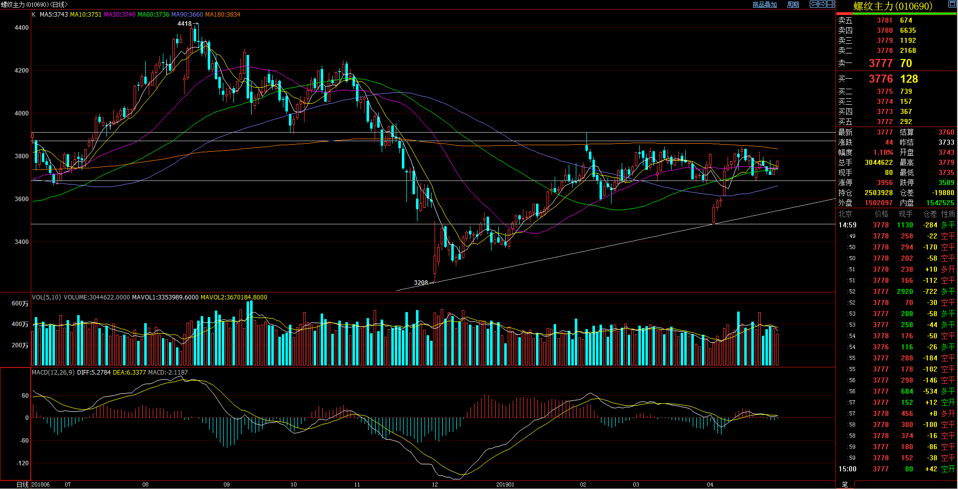Click the right arrow forward icon
This screenshot has height=489, width=958.
click(822, 4)
